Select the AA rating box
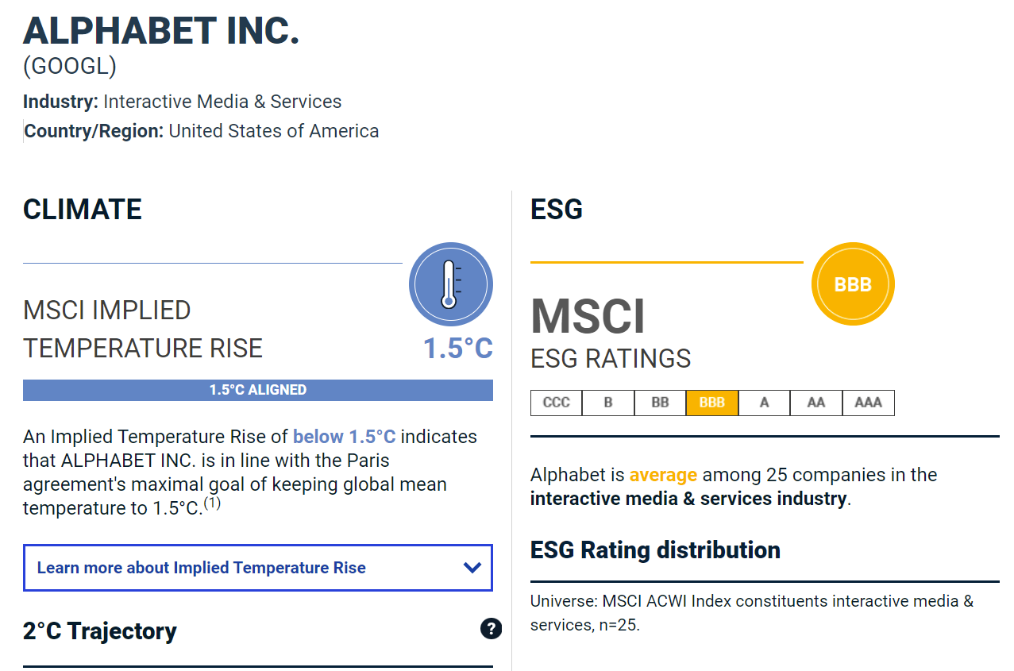Image resolution: width=1014 pixels, height=671 pixels. [x=816, y=403]
